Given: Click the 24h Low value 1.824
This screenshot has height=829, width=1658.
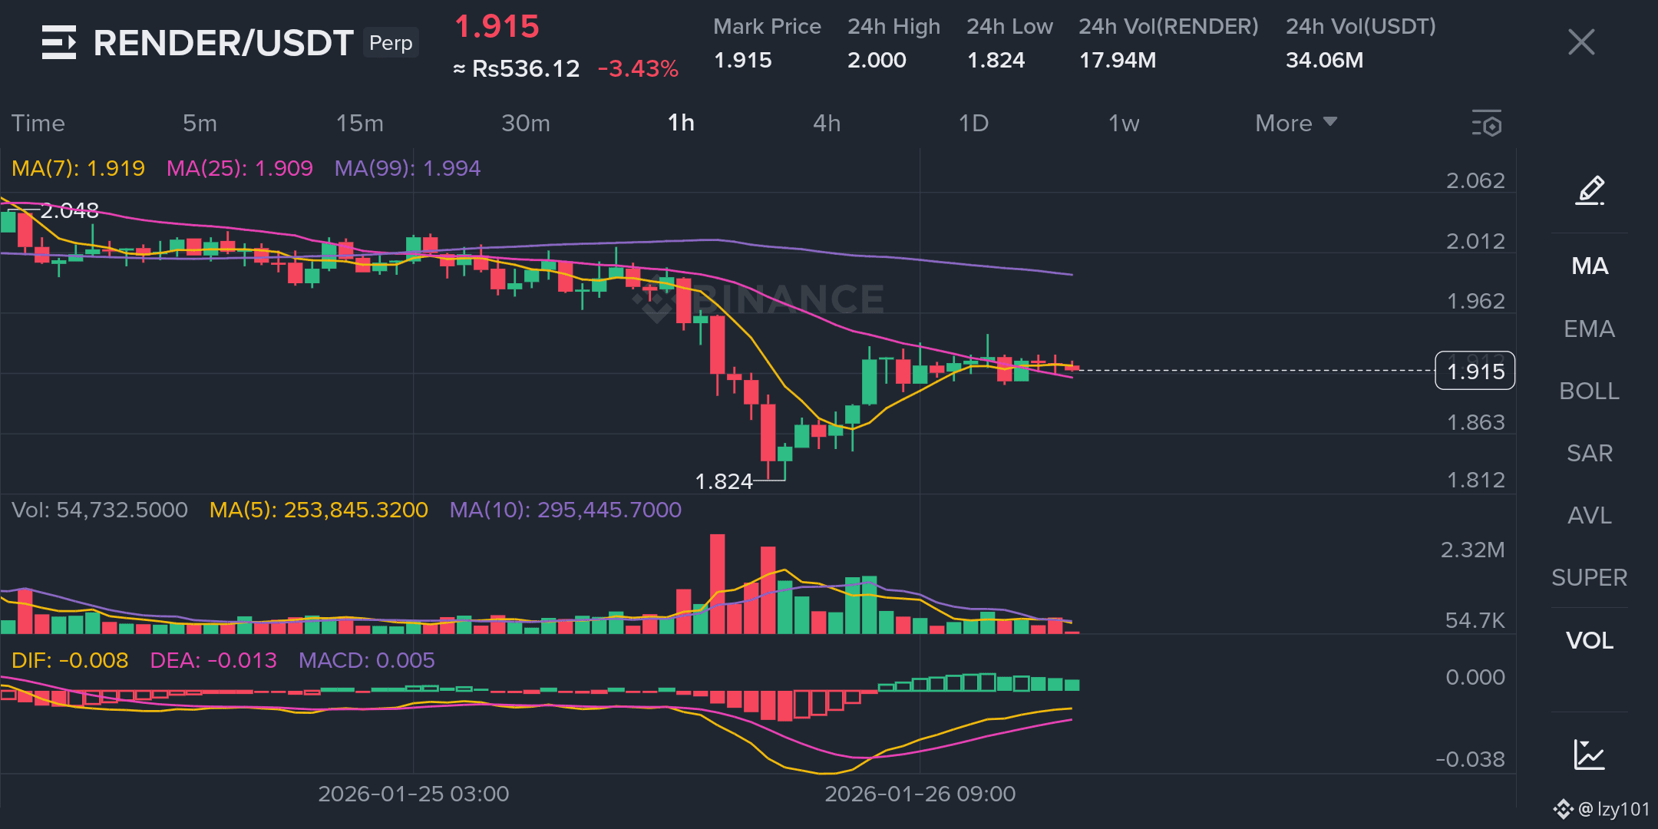Looking at the screenshot, I should [996, 60].
